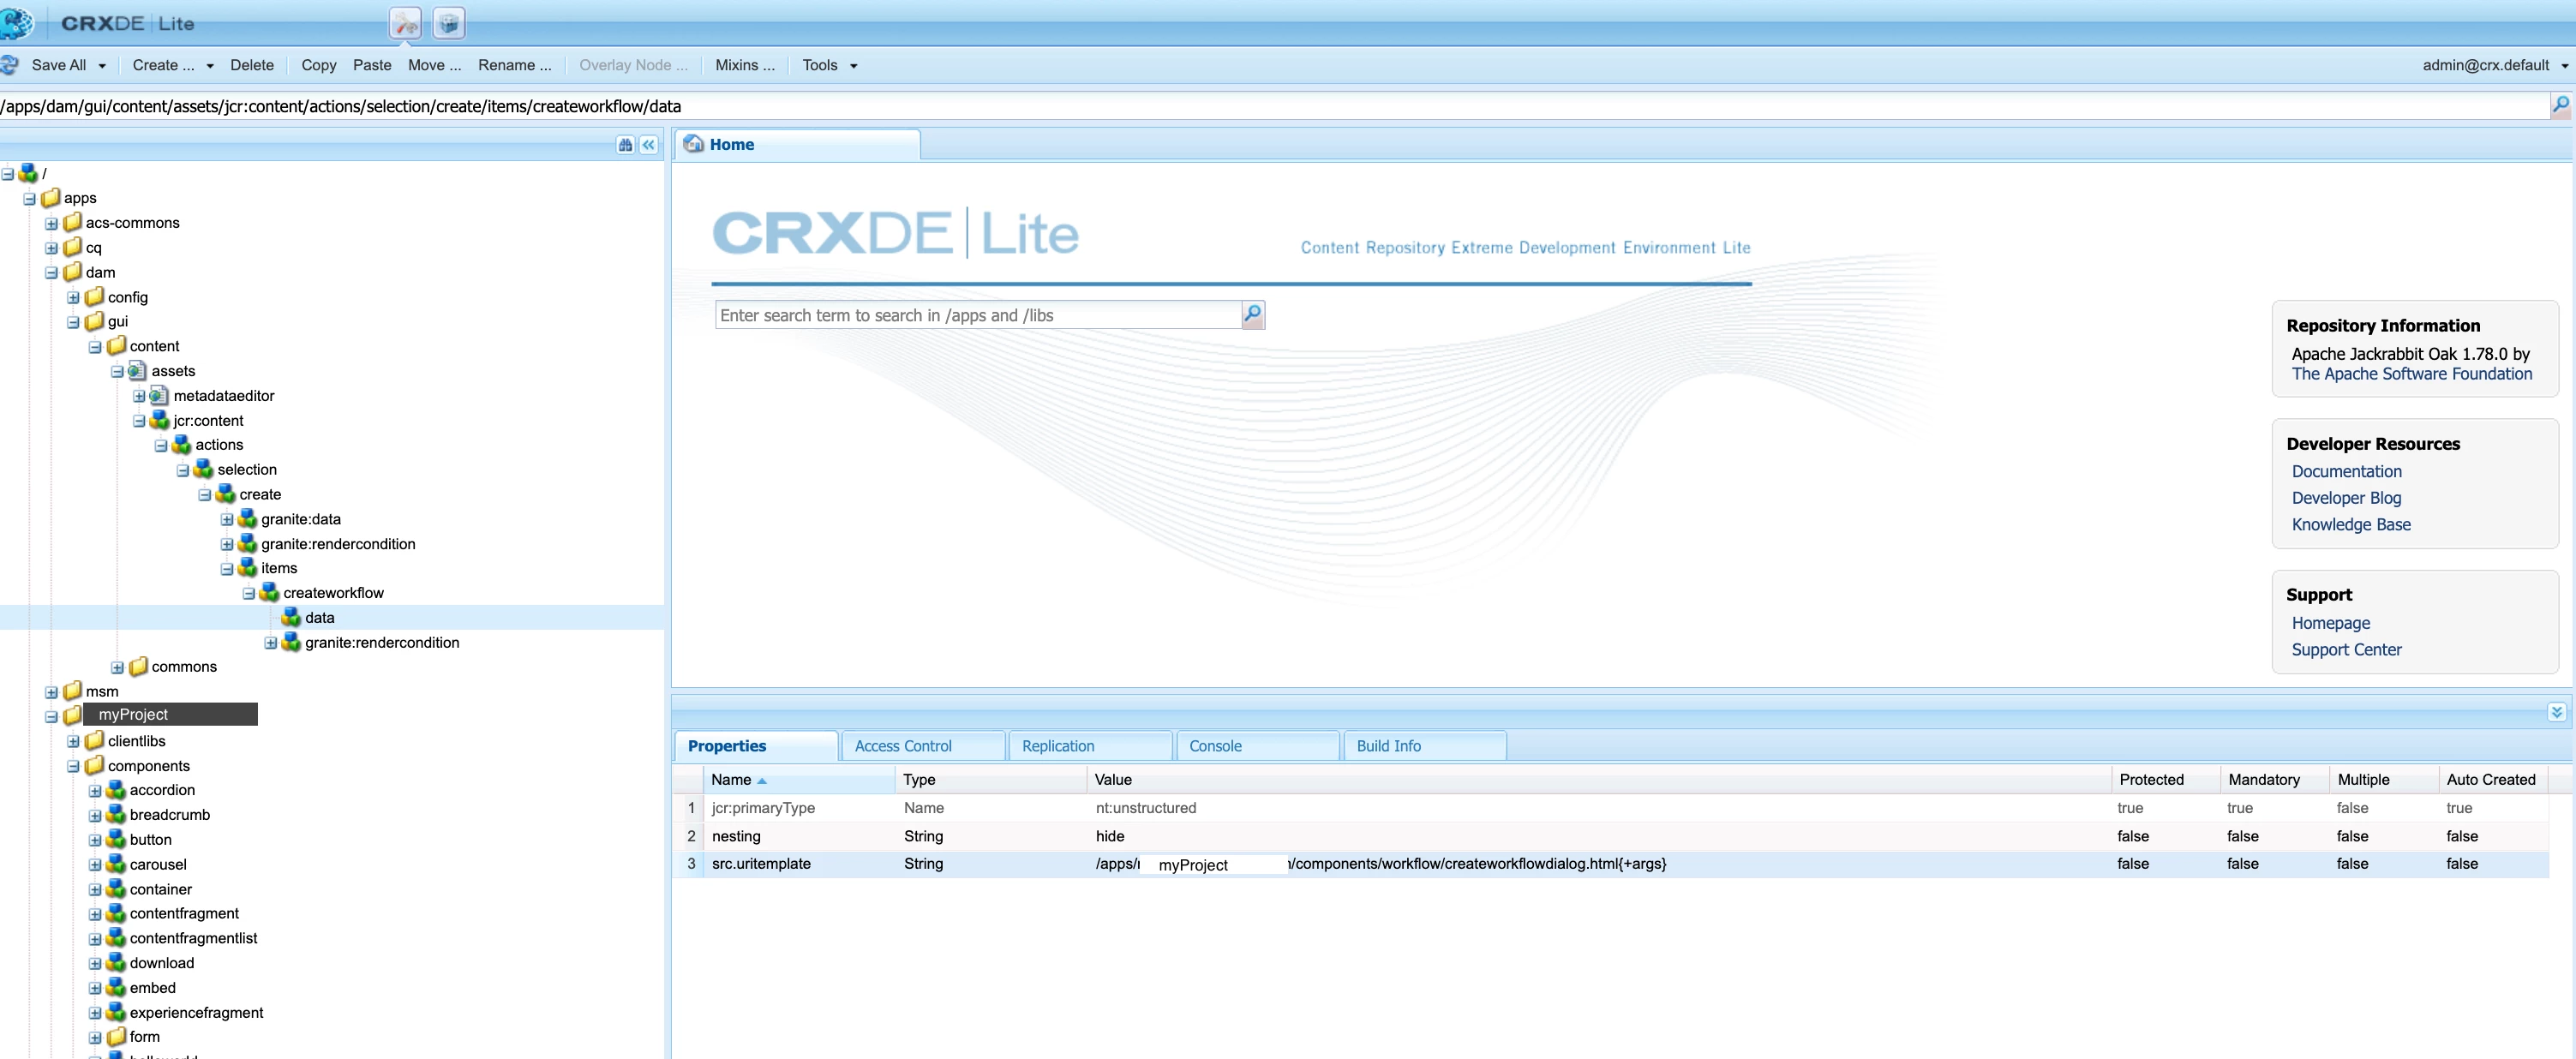
Task: Click the tools (wrench) icon in header
Action: coord(405,23)
